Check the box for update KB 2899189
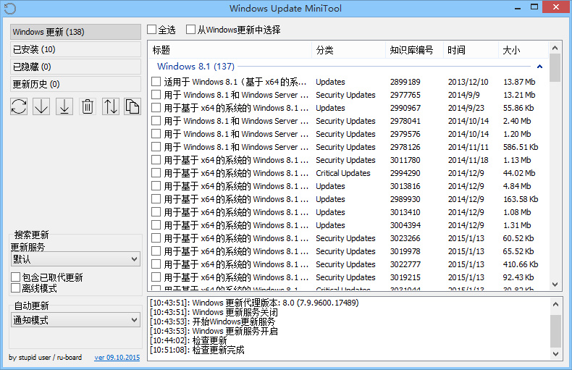This screenshot has height=370, width=572. tap(156, 82)
